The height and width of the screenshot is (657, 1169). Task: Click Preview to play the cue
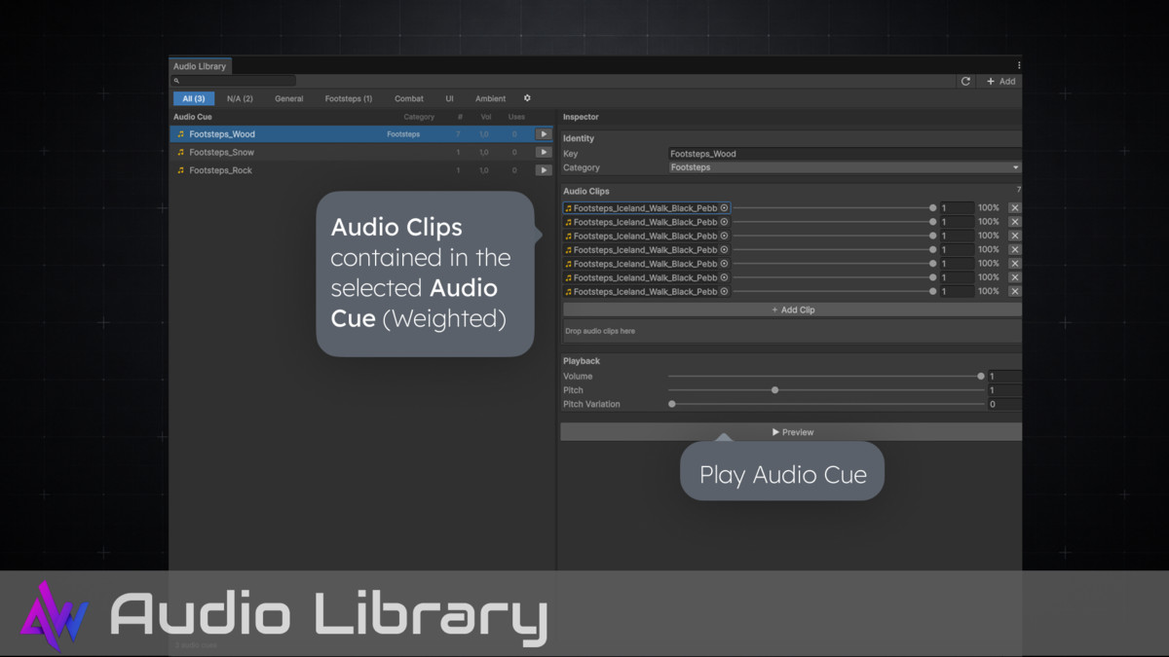pos(792,432)
